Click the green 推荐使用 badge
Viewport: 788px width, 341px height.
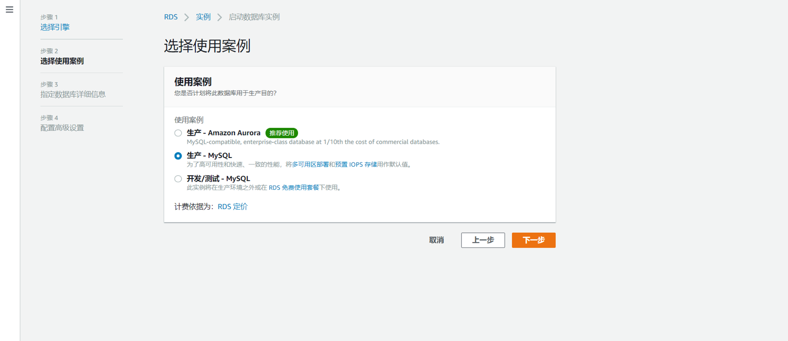(281, 133)
